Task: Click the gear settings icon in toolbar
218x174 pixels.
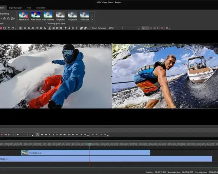Action: pyautogui.click(x=167, y=28)
